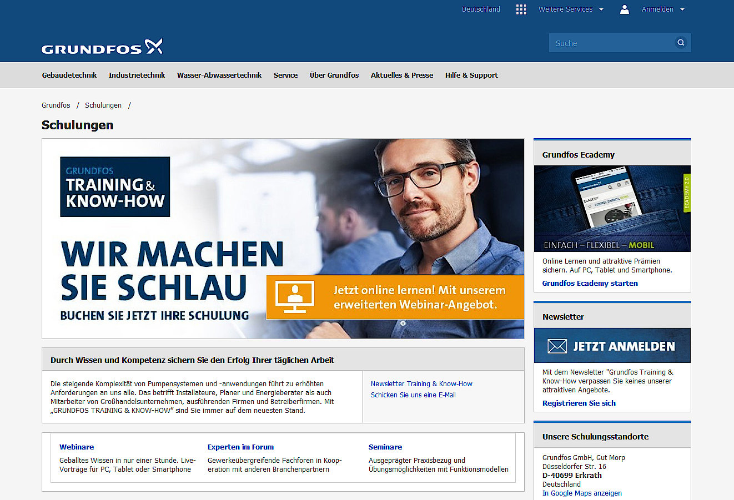
Task: Click Grundfos Ecademy starten link
Action: 590,283
